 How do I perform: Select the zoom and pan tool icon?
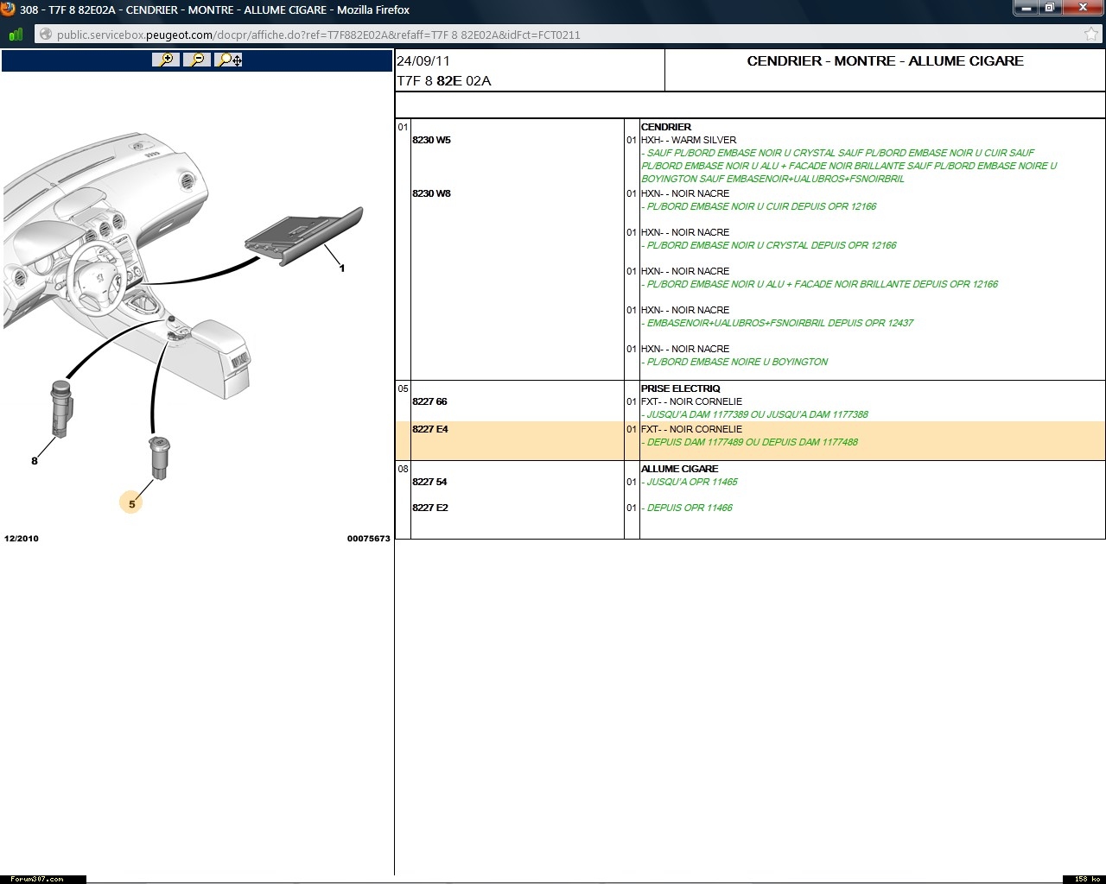coord(229,60)
